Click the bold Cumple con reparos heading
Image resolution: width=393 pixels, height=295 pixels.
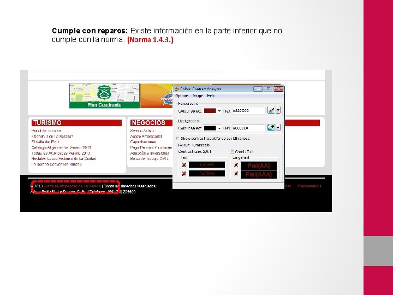tap(90, 31)
